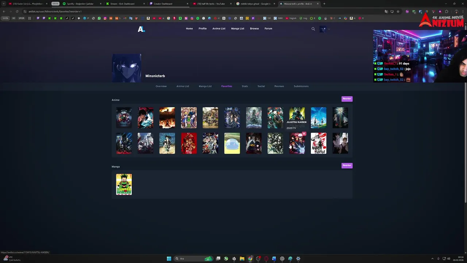Click the Minsnicterb username text

point(155,76)
